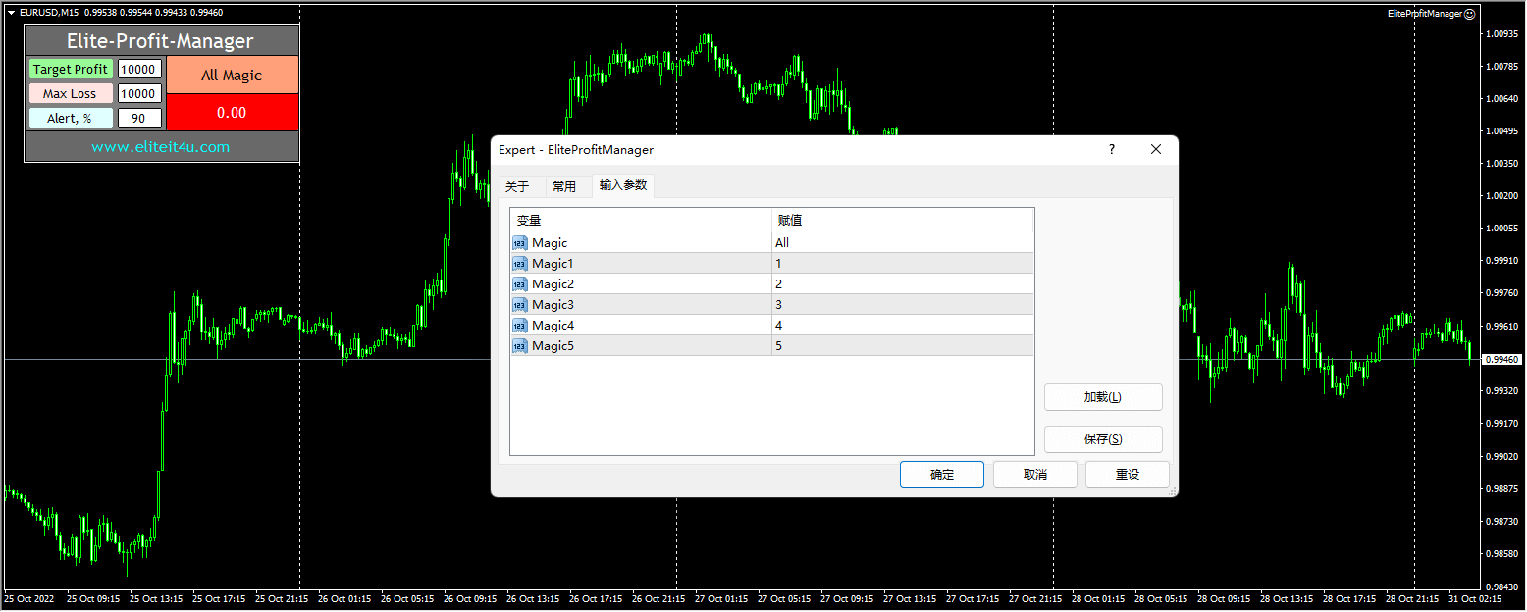Click the Target Profit value field
Image resolution: width=1527 pixels, height=612 pixels.
coord(138,69)
